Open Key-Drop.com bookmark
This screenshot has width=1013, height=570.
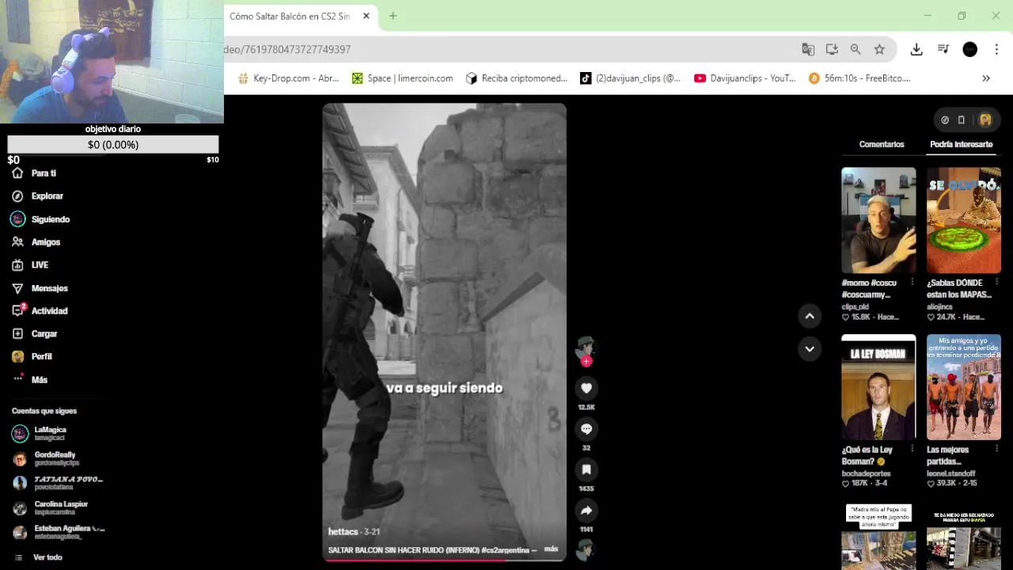pos(289,78)
